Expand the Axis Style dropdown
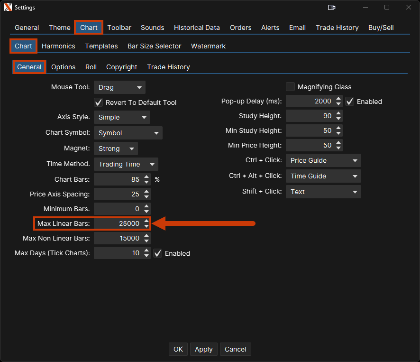Image resolution: width=420 pixels, height=362 pixels. point(122,117)
